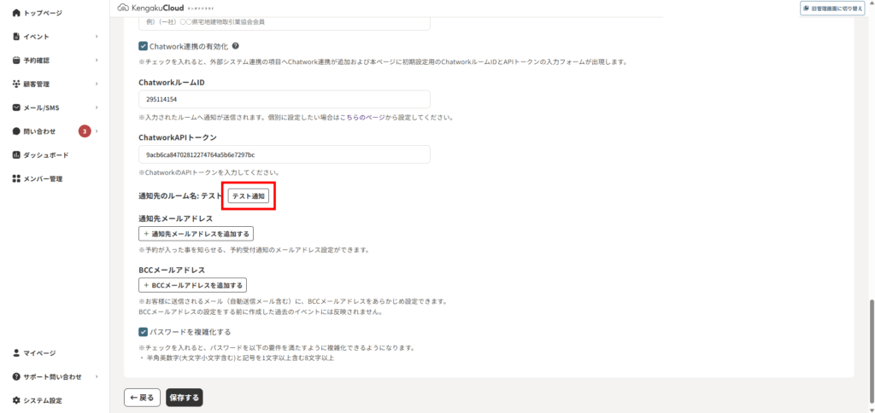Open マイページ menu item

[39, 352]
